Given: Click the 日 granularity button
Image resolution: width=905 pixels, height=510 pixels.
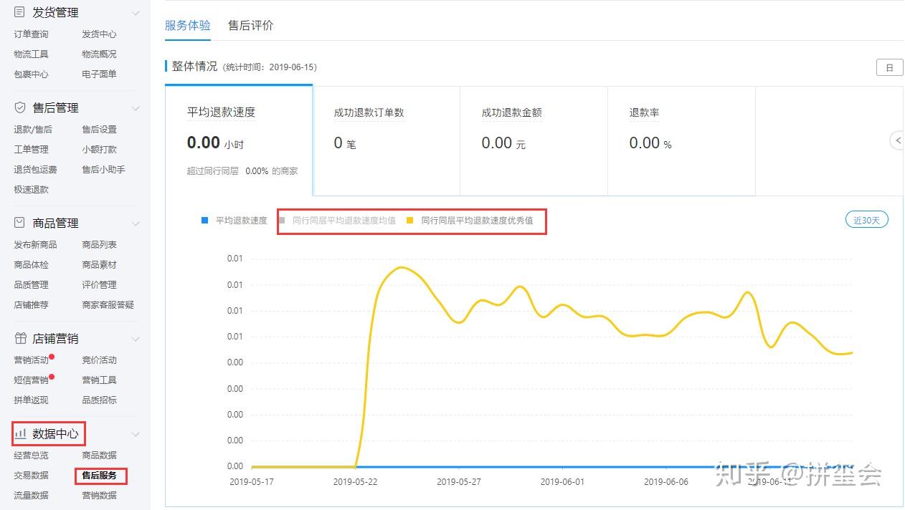Looking at the screenshot, I should tap(889, 67).
